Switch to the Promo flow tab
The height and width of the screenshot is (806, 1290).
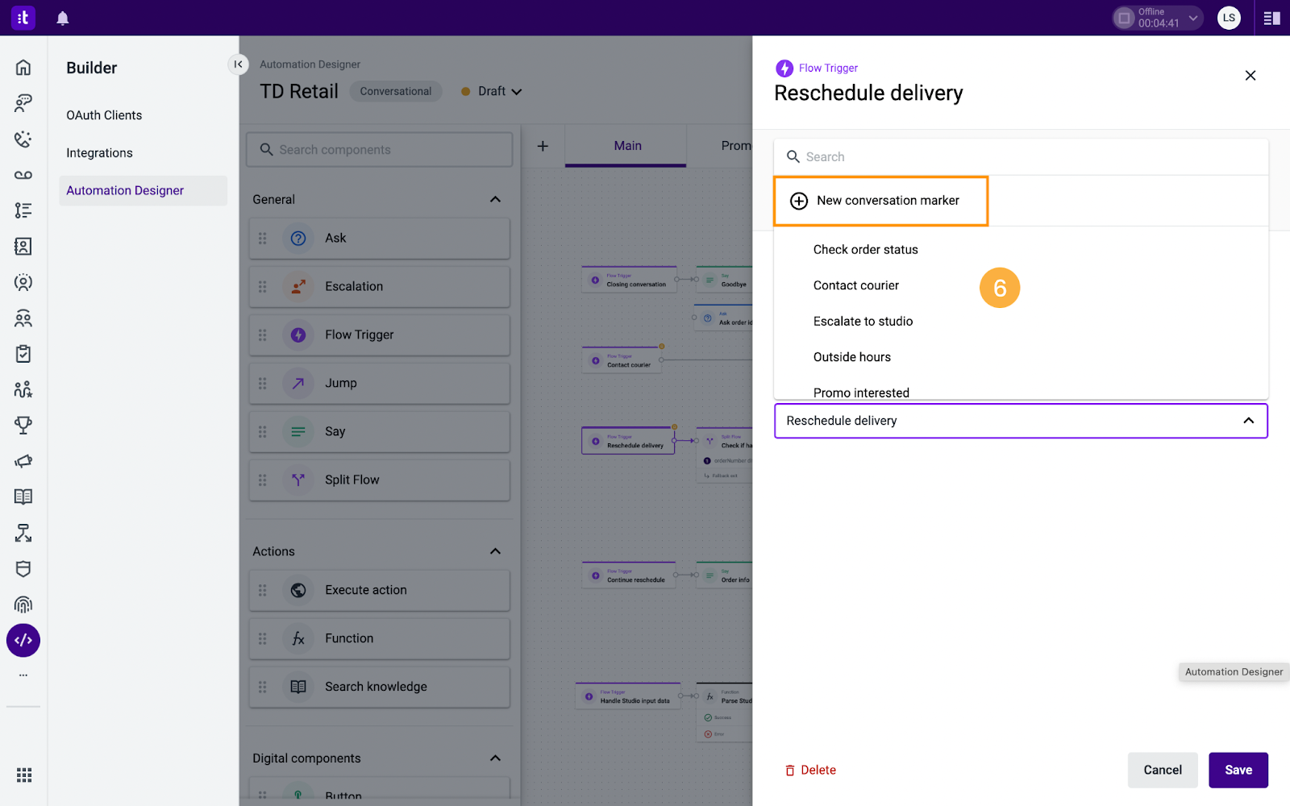click(x=735, y=146)
